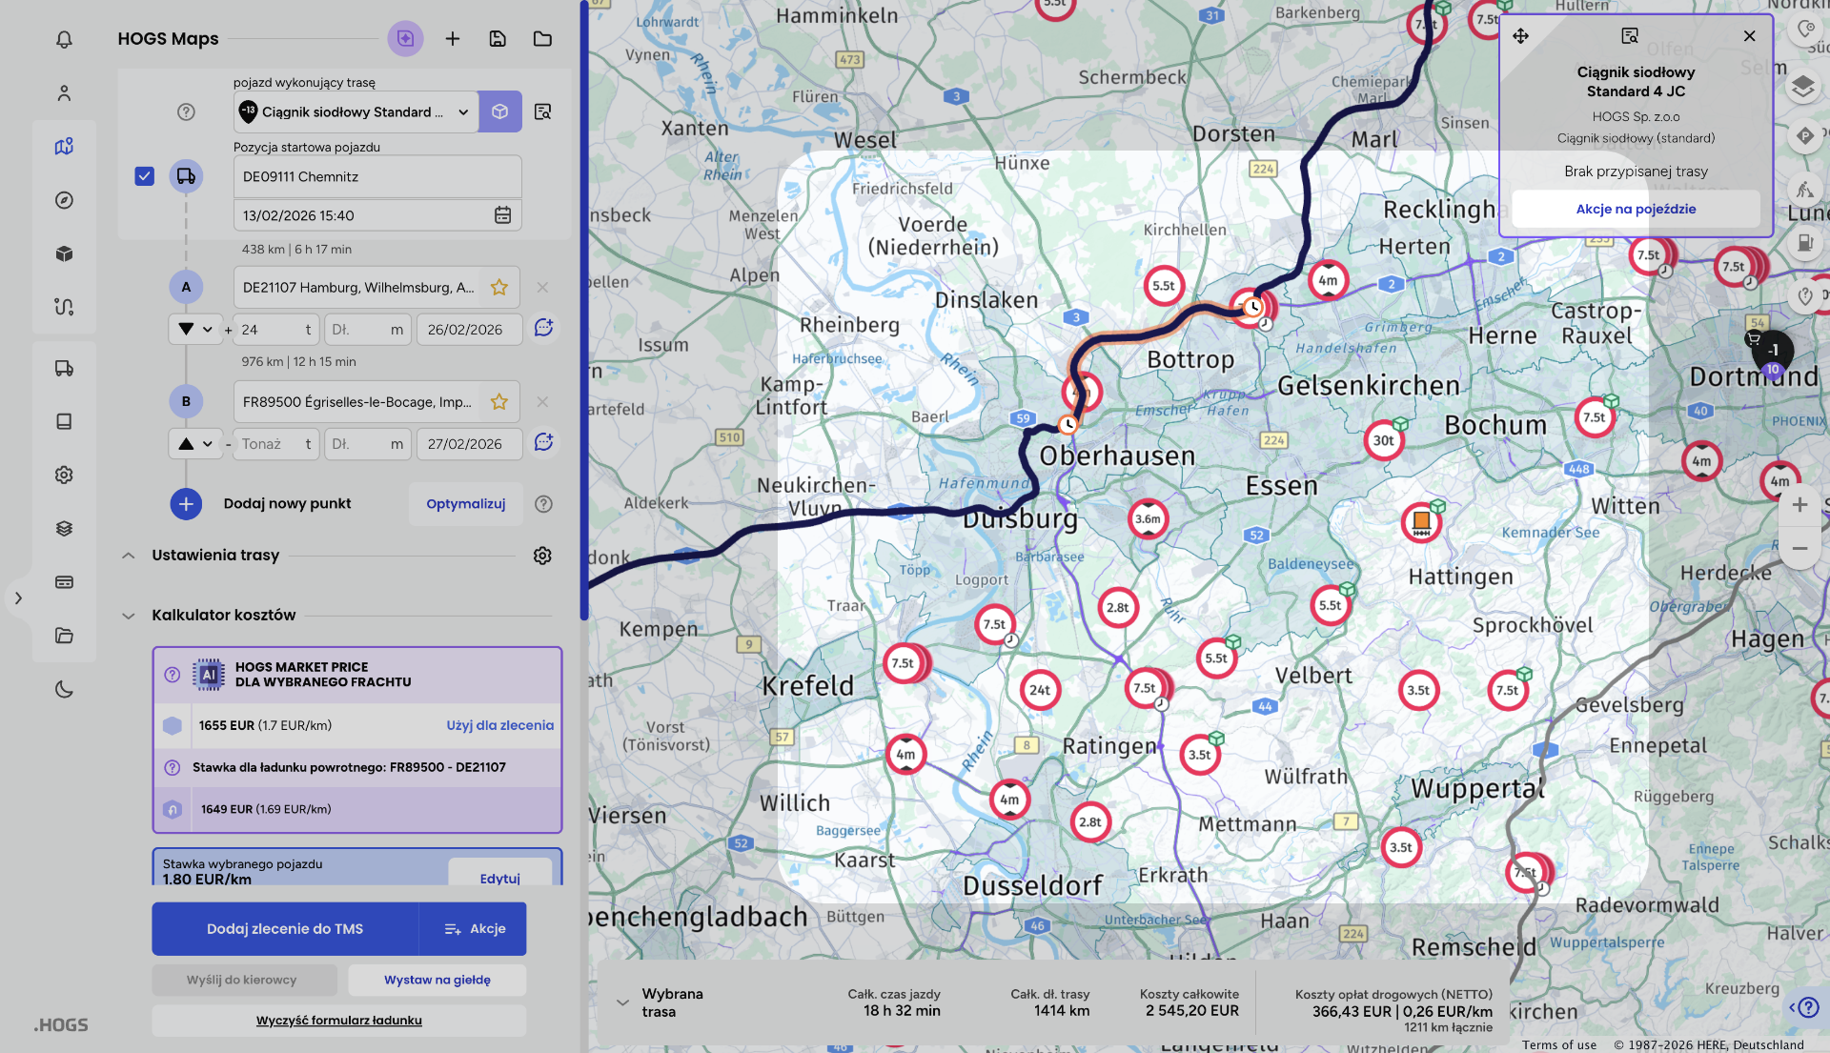Collapse the Kalkulator kosztów section
Screen dimensions: 1830x1053
click(129, 616)
